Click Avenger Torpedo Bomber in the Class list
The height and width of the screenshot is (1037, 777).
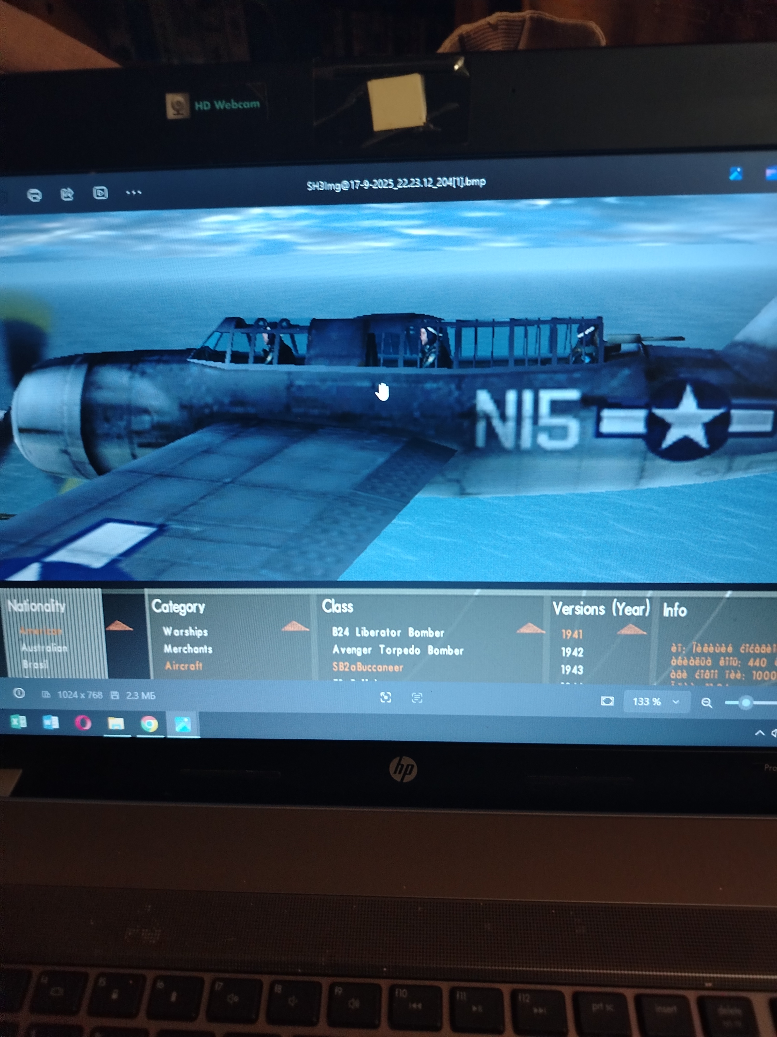pos(398,650)
